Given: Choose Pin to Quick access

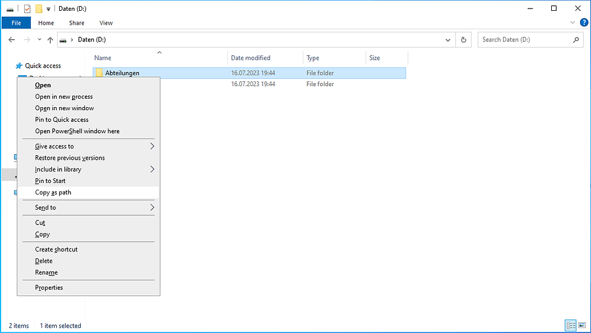Looking at the screenshot, I should click(x=89, y=120).
